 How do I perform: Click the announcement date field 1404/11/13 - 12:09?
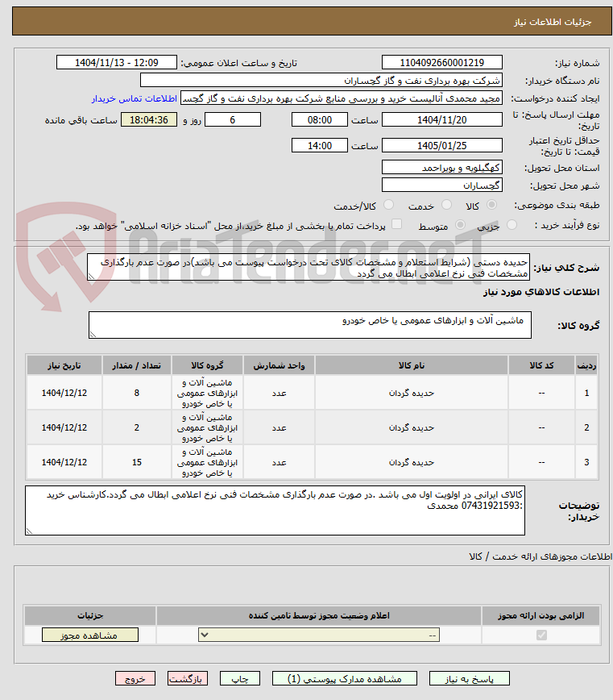coord(116,63)
